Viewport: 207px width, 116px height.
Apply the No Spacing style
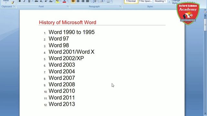(x=146, y=1)
